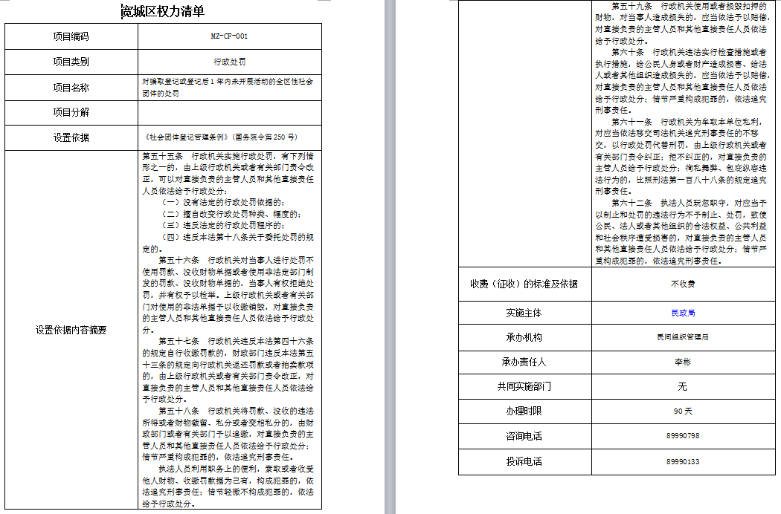Select the 办理时限 label cell

[524, 411]
